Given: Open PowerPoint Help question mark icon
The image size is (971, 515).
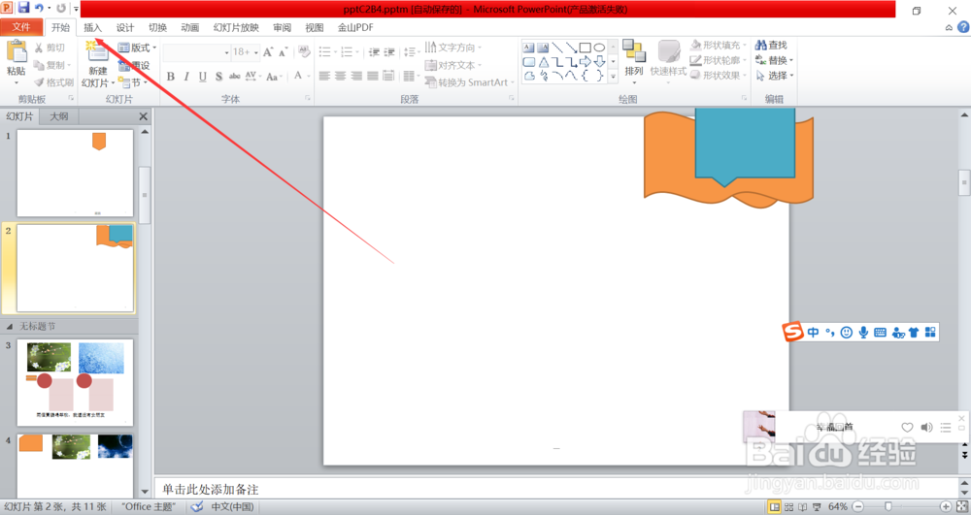Looking at the screenshot, I should point(963,27).
